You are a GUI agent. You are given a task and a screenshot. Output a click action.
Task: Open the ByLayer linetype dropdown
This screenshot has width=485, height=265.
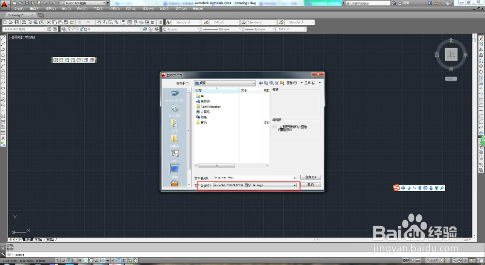pos(240,29)
